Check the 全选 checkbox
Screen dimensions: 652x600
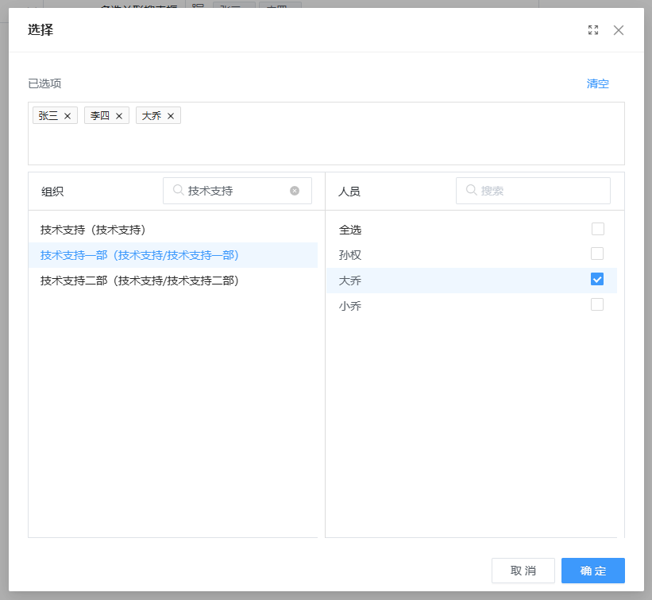tap(597, 229)
